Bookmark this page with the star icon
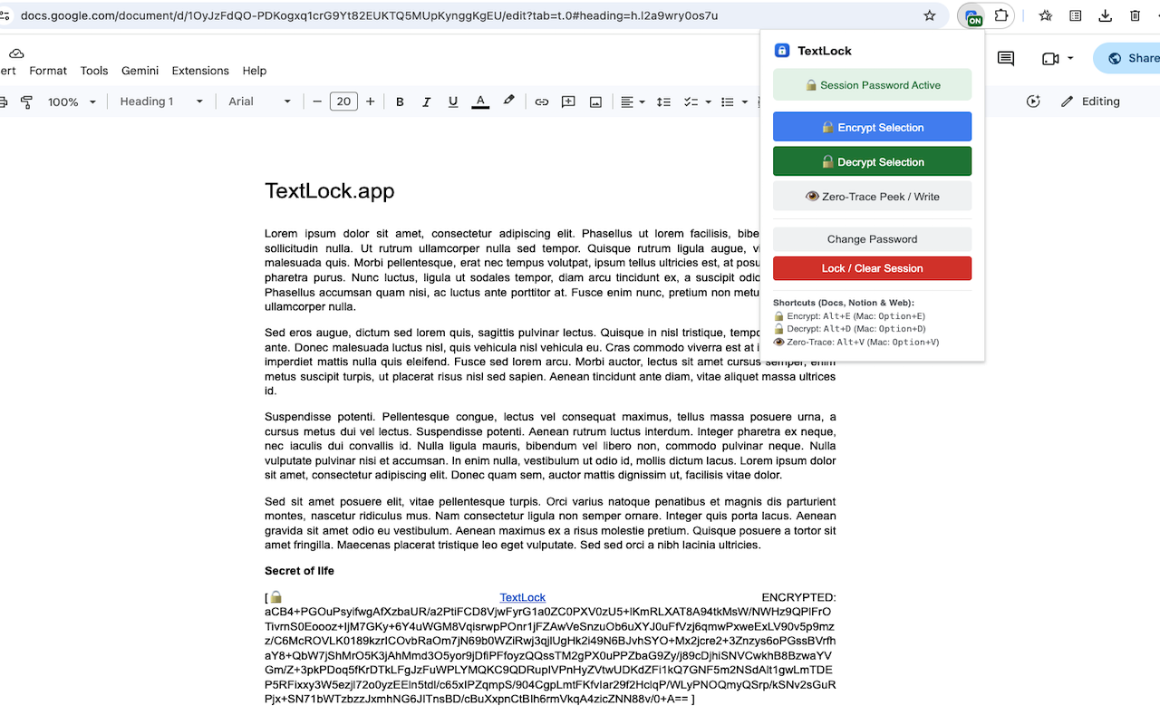The height and width of the screenshot is (725, 1160). click(x=929, y=15)
